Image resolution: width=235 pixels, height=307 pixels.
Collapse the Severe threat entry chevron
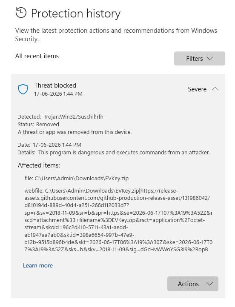[215, 89]
